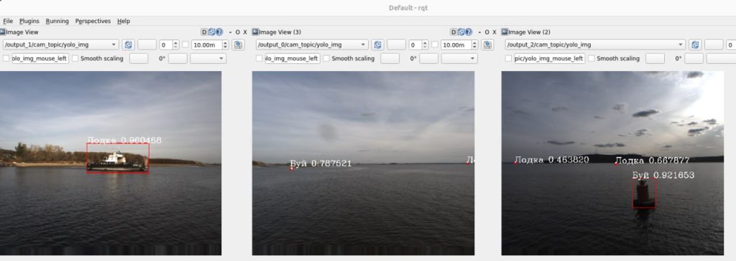Reload the first Image View plugin

coord(211,32)
